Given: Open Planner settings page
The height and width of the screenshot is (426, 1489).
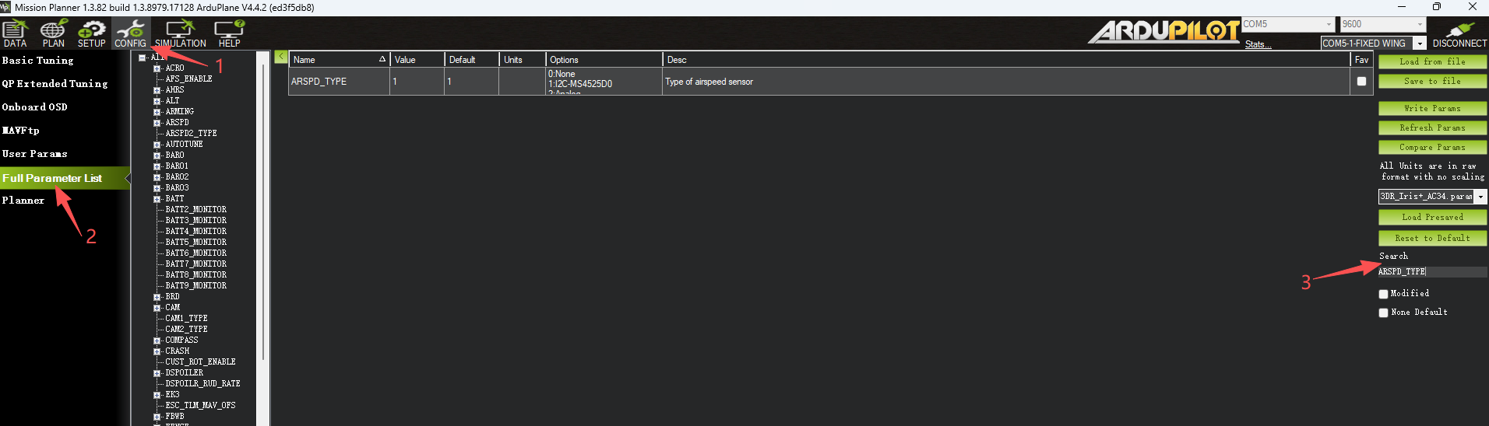Looking at the screenshot, I should (x=23, y=201).
